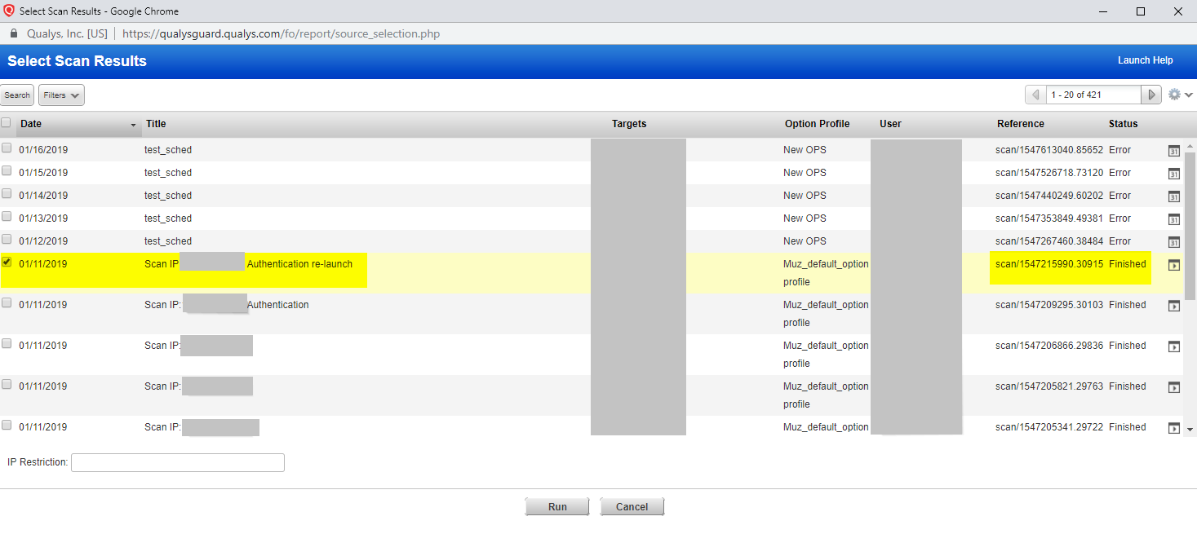Click the Run button
Screen dimensions: 1197x534
point(557,505)
